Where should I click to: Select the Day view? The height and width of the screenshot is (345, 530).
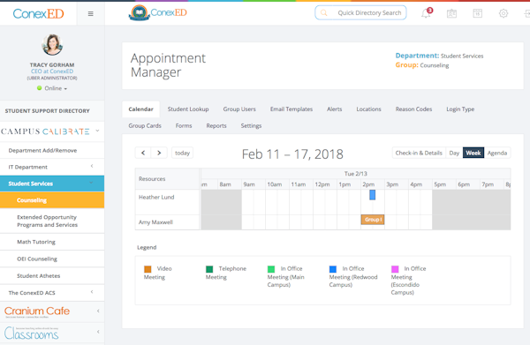[454, 153]
